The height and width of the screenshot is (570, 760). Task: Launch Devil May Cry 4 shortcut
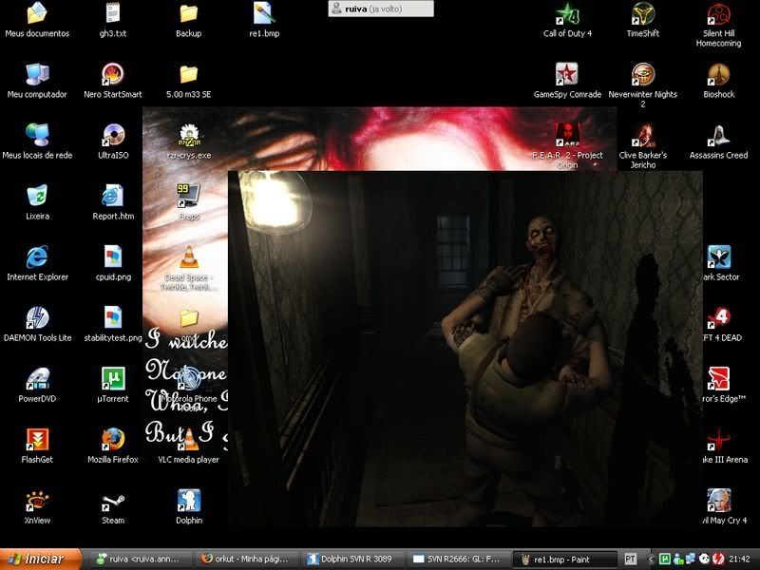click(x=719, y=501)
